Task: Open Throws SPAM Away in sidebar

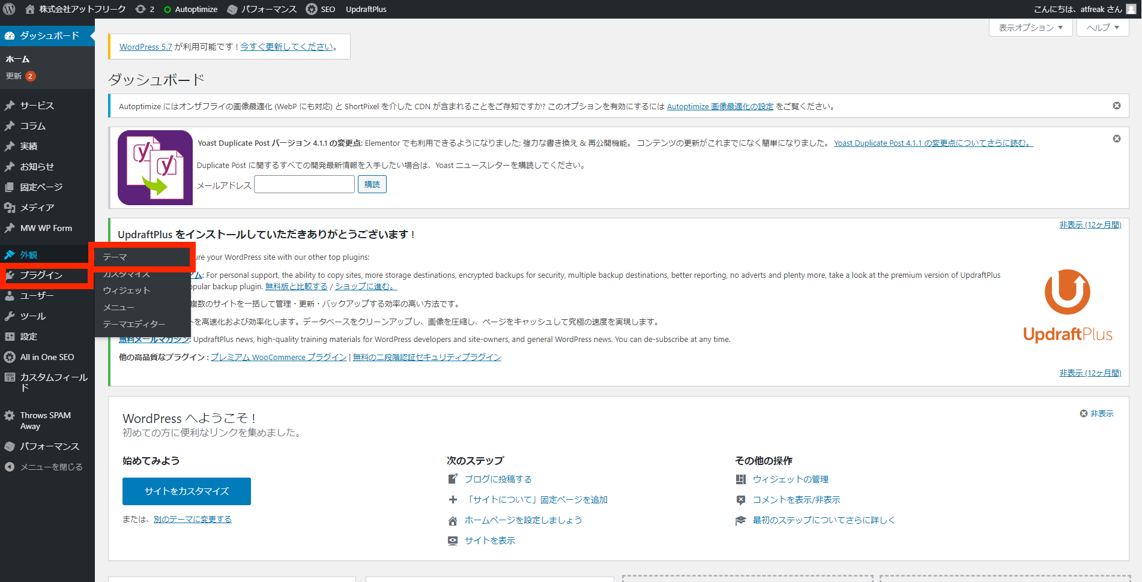Action: click(47, 421)
